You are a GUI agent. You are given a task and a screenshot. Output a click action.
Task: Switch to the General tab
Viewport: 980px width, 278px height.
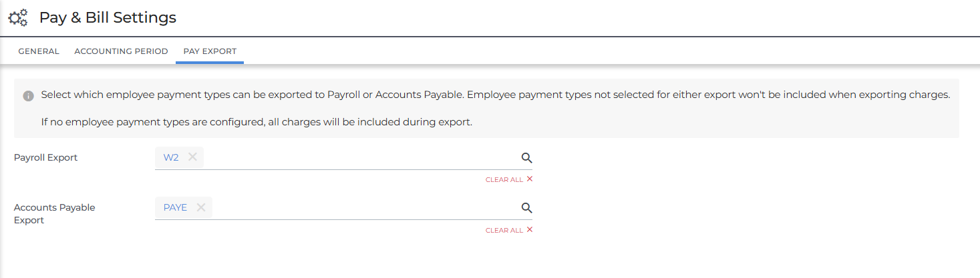click(39, 51)
